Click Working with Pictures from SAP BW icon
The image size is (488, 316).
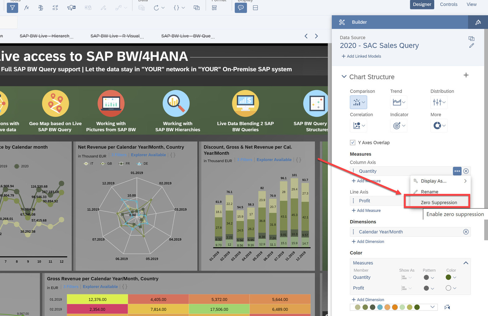[111, 103]
